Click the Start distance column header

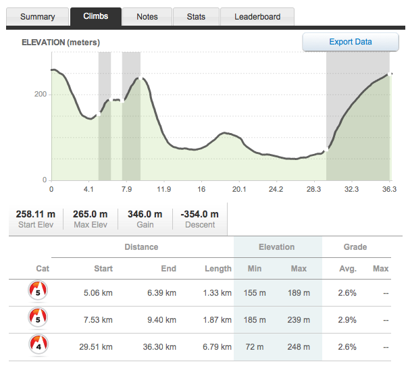click(x=103, y=268)
